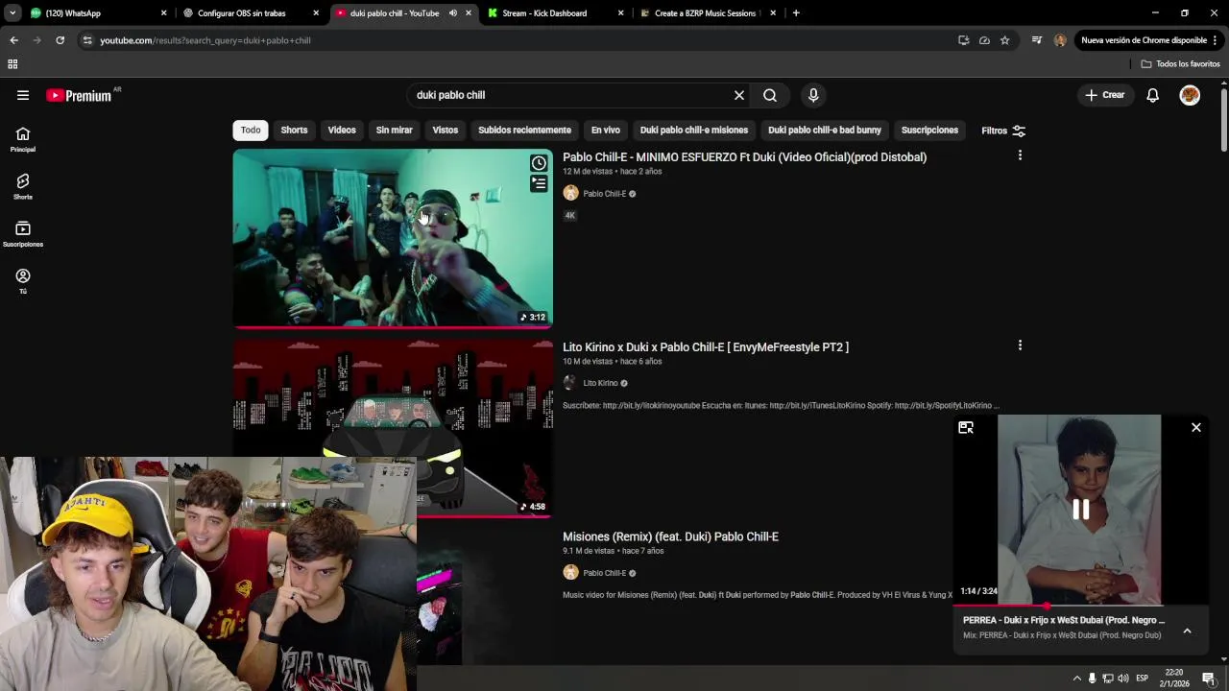Open the Tú profile section in sidebar
Image resolution: width=1229 pixels, height=691 pixels.
point(23,280)
